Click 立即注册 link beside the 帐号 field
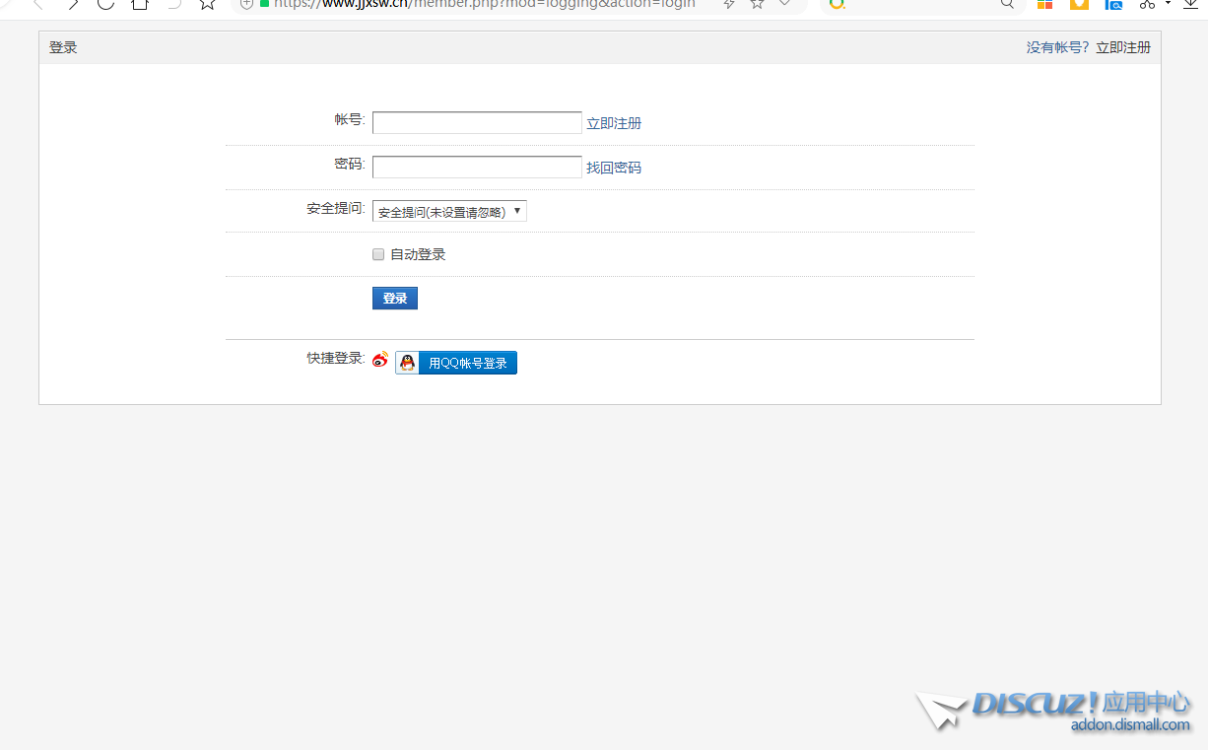 click(x=614, y=123)
